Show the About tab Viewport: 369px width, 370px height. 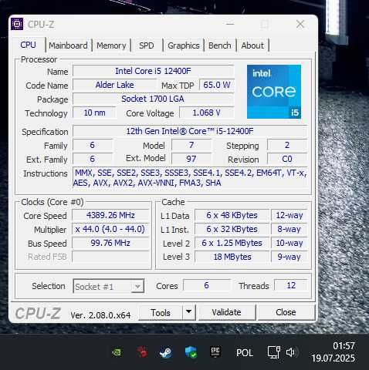(x=252, y=45)
